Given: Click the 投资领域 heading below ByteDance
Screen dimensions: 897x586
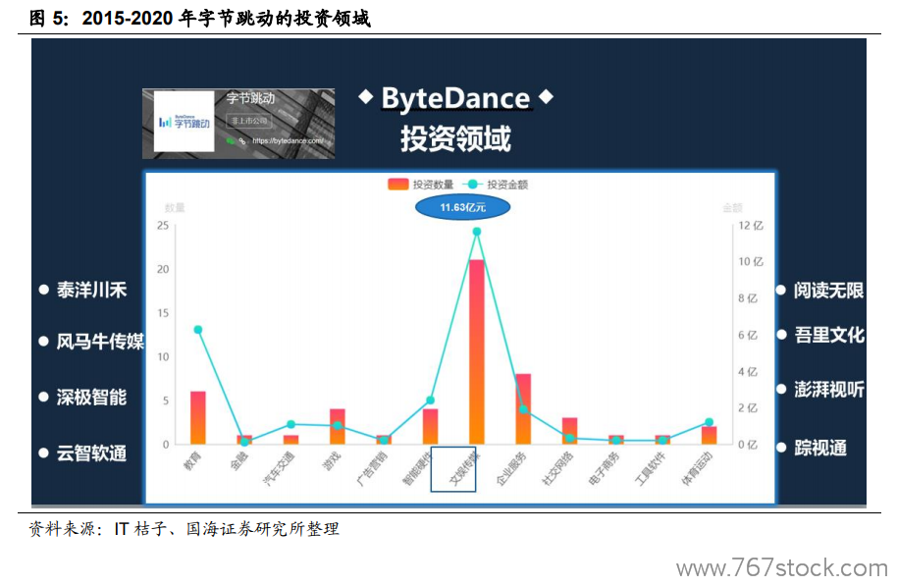Looking at the screenshot, I should 455,138.
